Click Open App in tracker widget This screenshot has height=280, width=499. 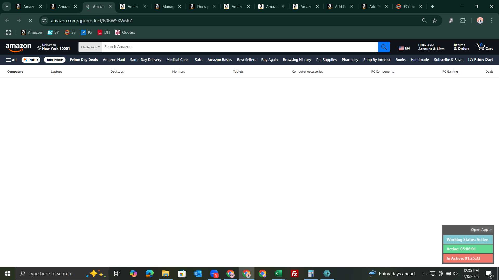pos(481,230)
